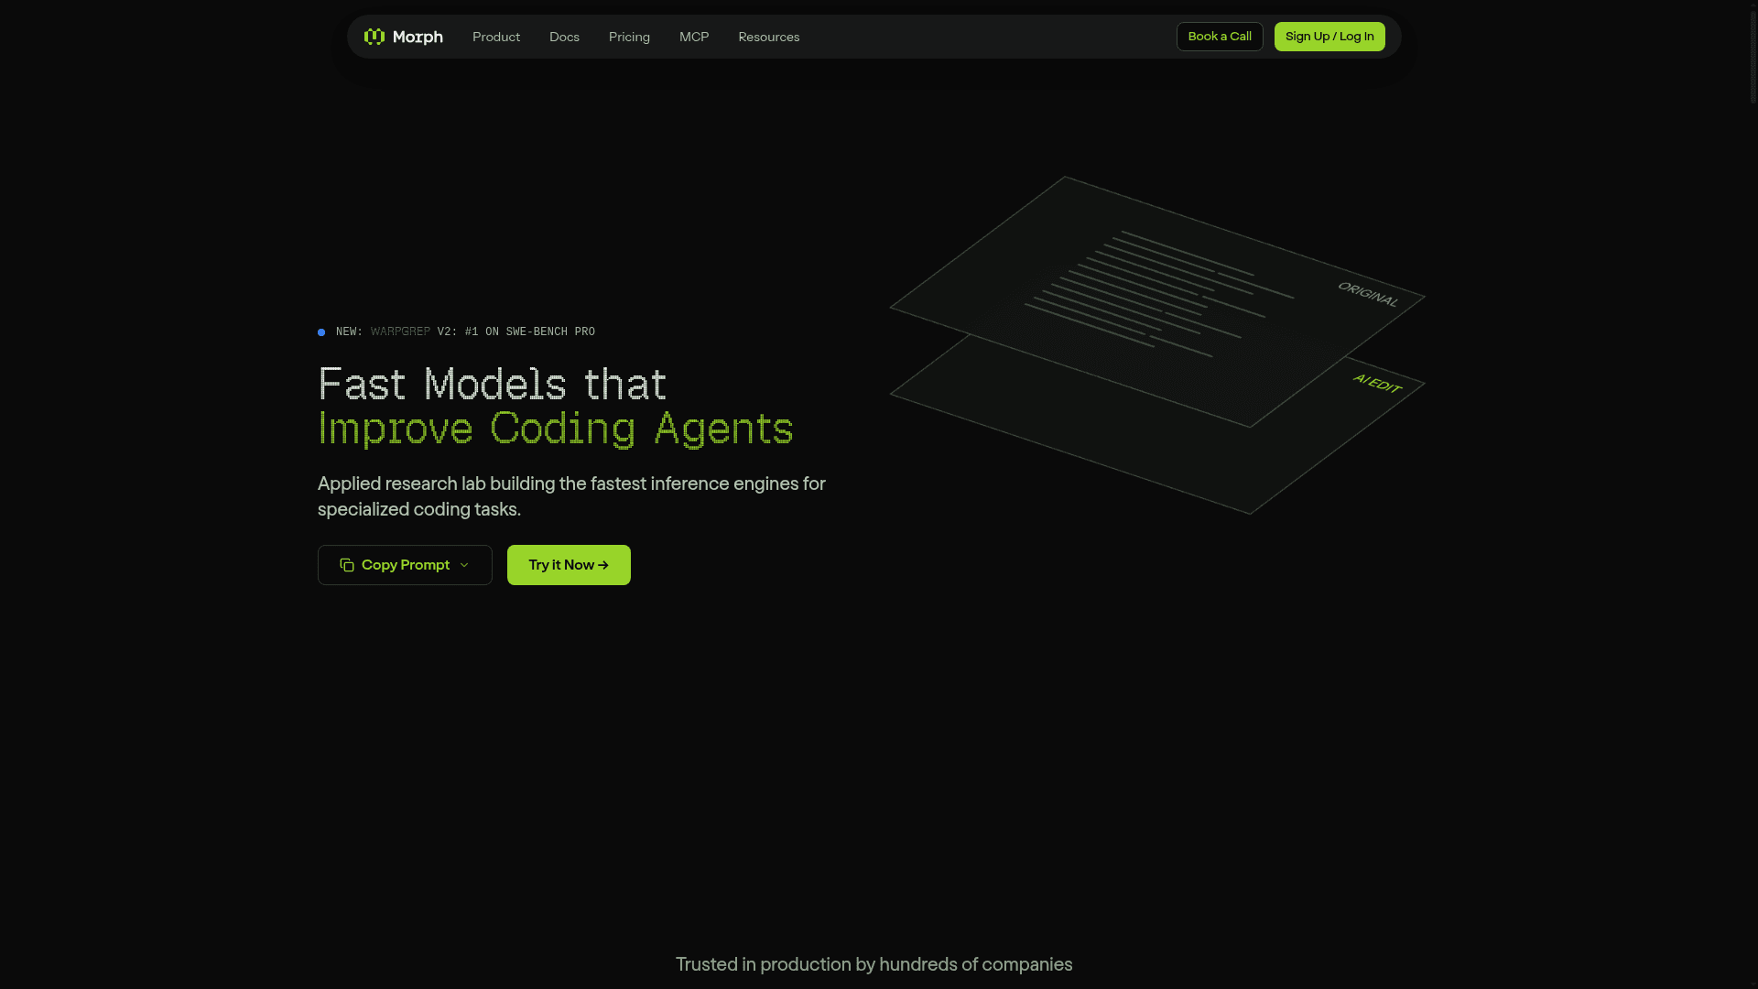This screenshot has height=989, width=1758.
Task: Click the AI EDIT layer label
Action: (1377, 384)
